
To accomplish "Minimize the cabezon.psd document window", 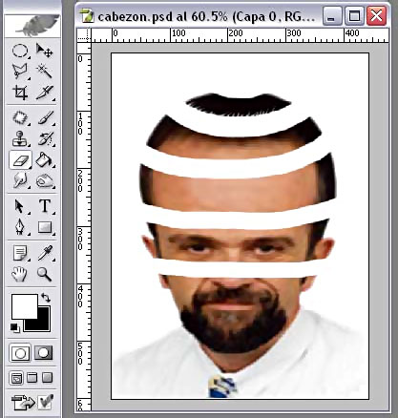I will [x=331, y=16].
